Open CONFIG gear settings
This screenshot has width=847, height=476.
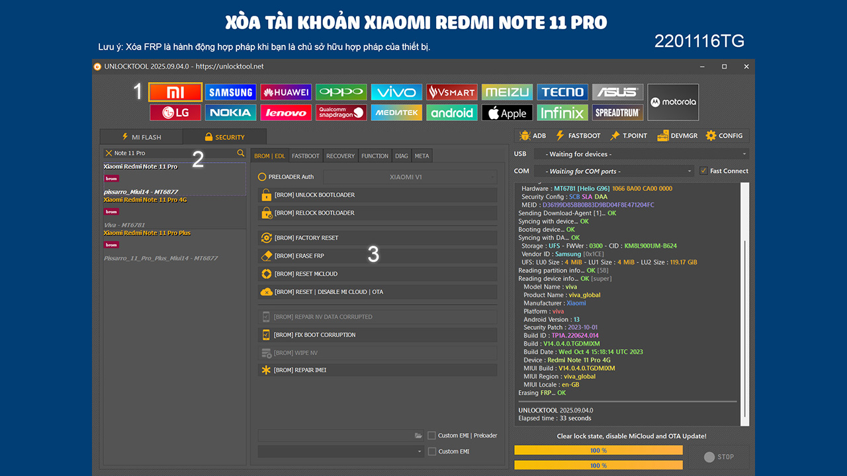click(x=724, y=136)
